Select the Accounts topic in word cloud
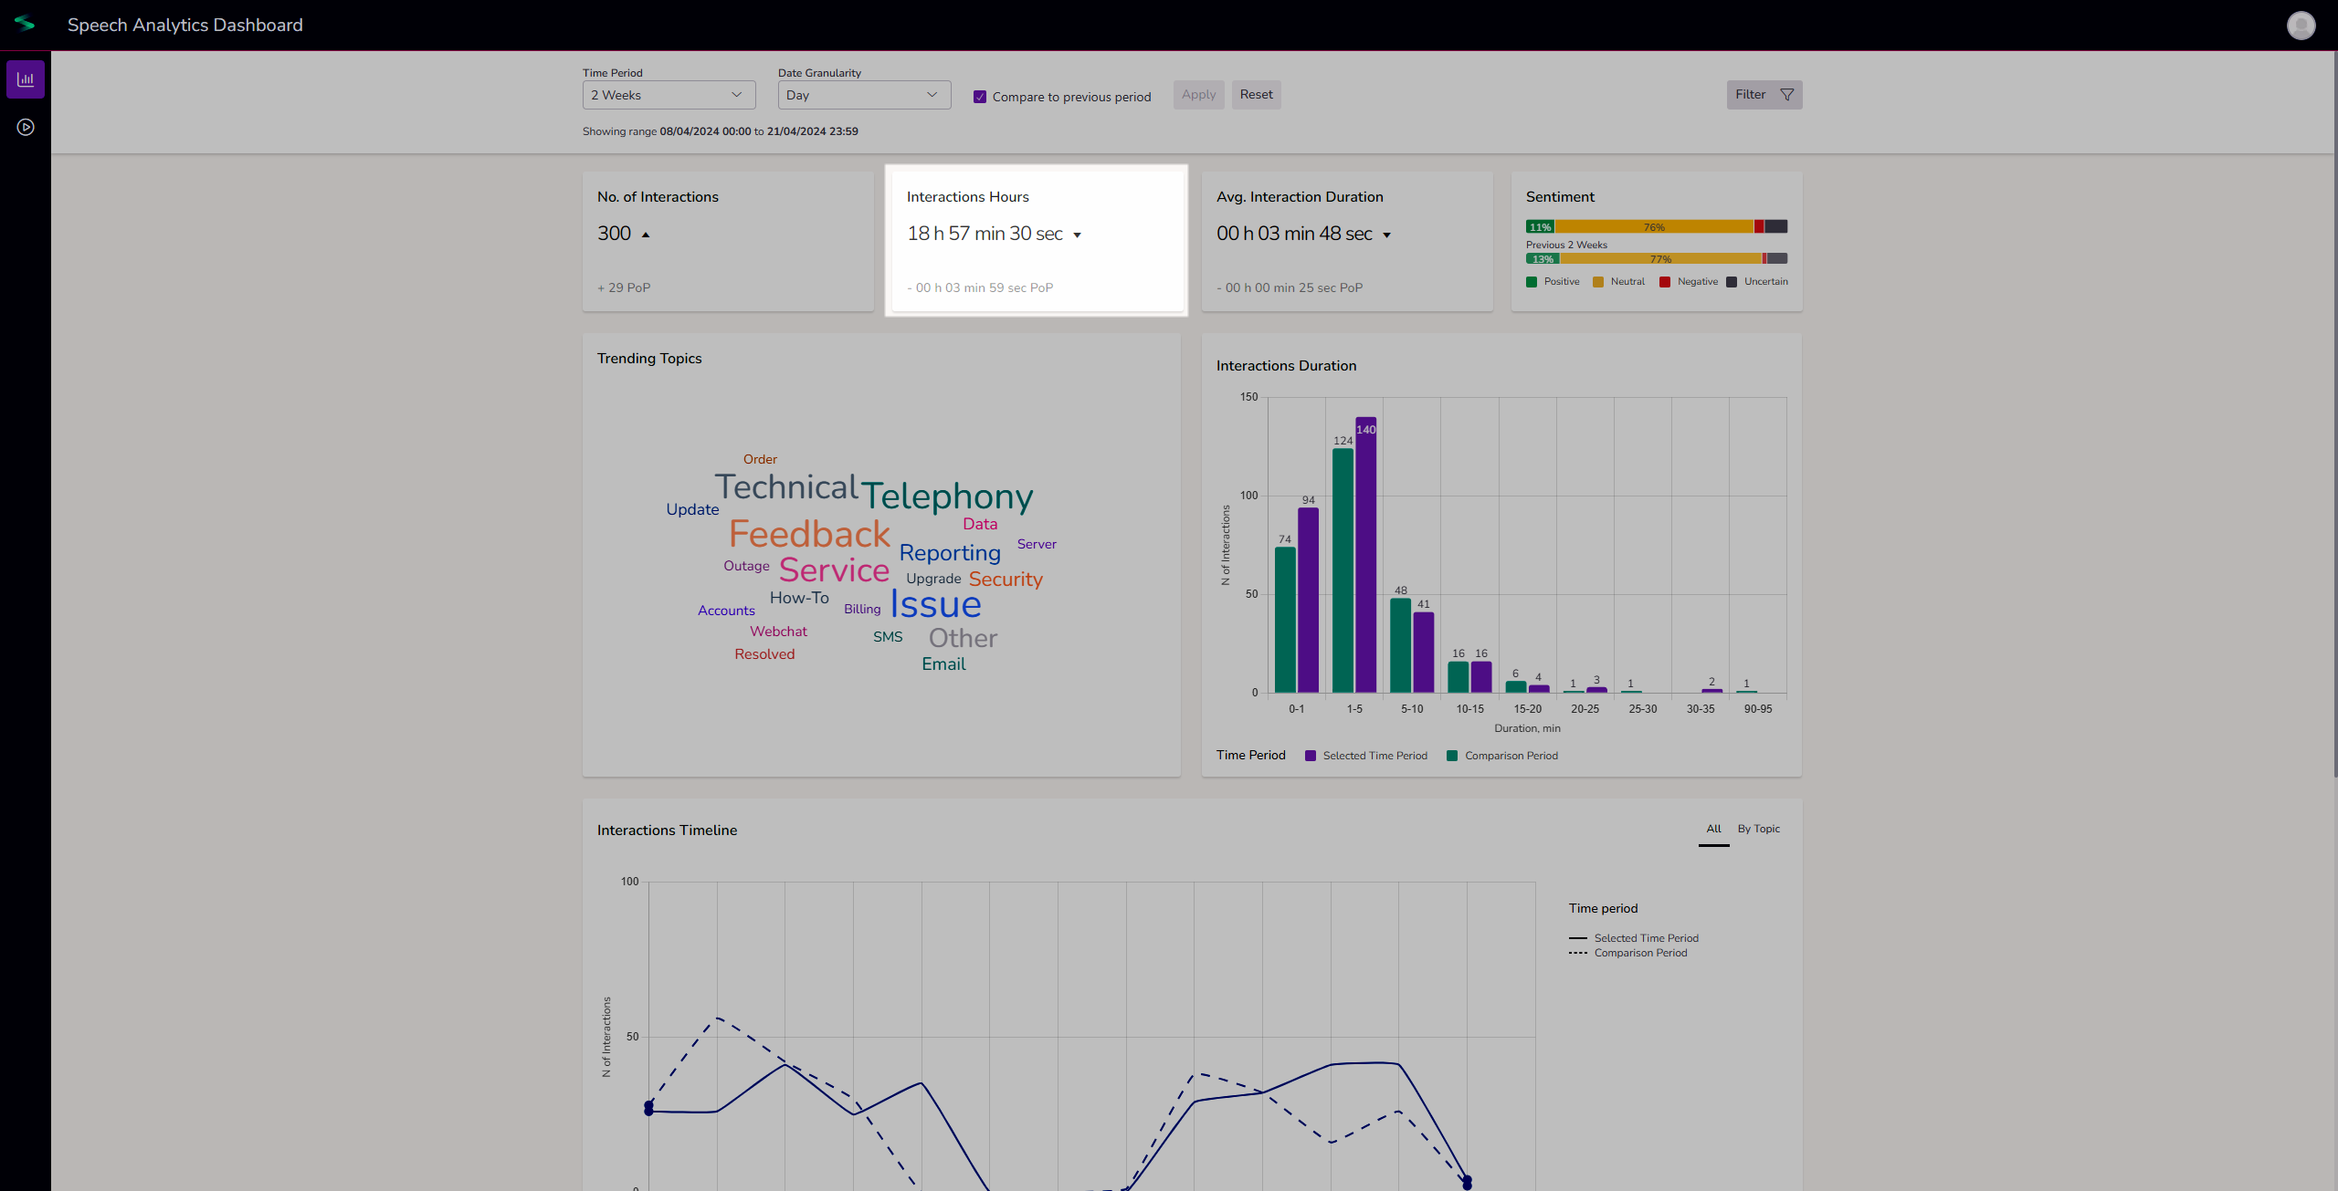 click(x=726, y=611)
